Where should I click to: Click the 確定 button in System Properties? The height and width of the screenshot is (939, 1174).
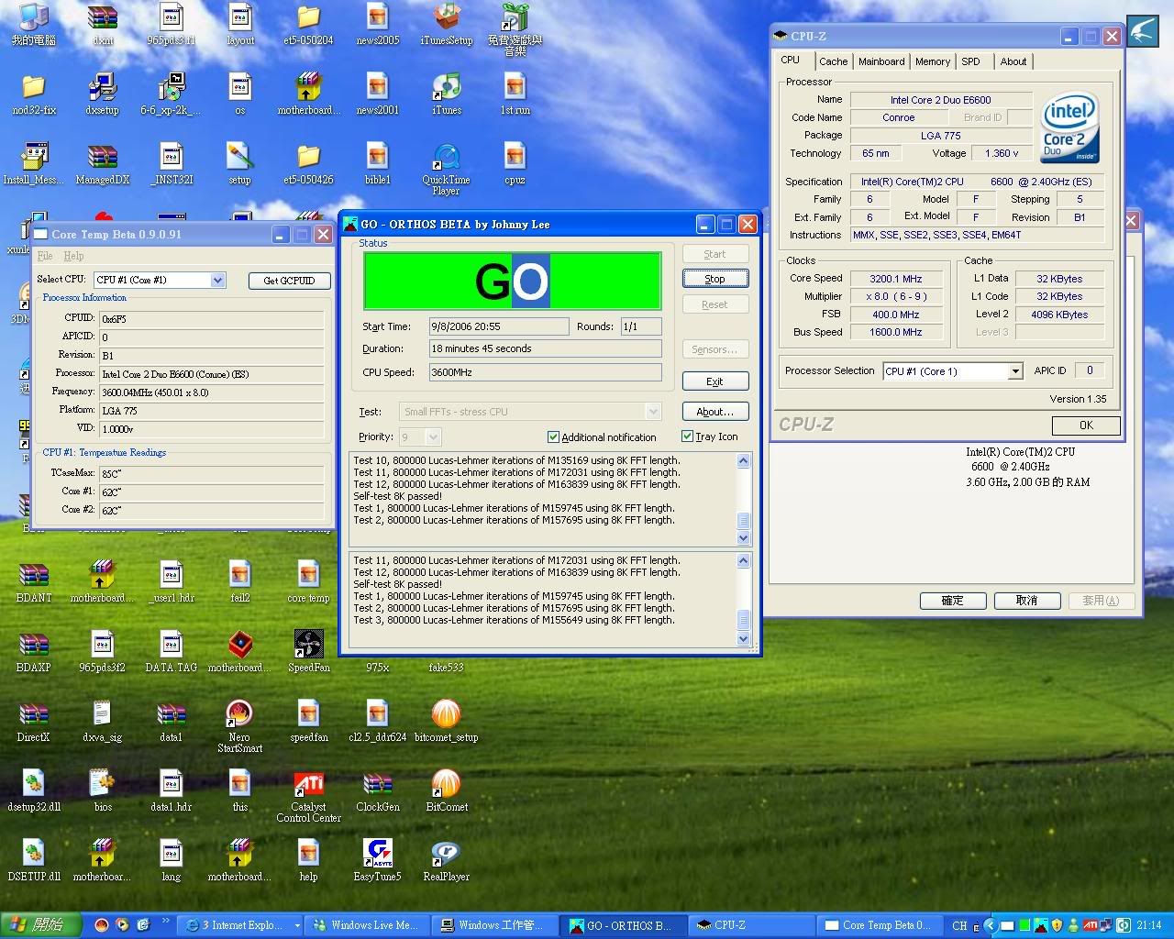952,601
